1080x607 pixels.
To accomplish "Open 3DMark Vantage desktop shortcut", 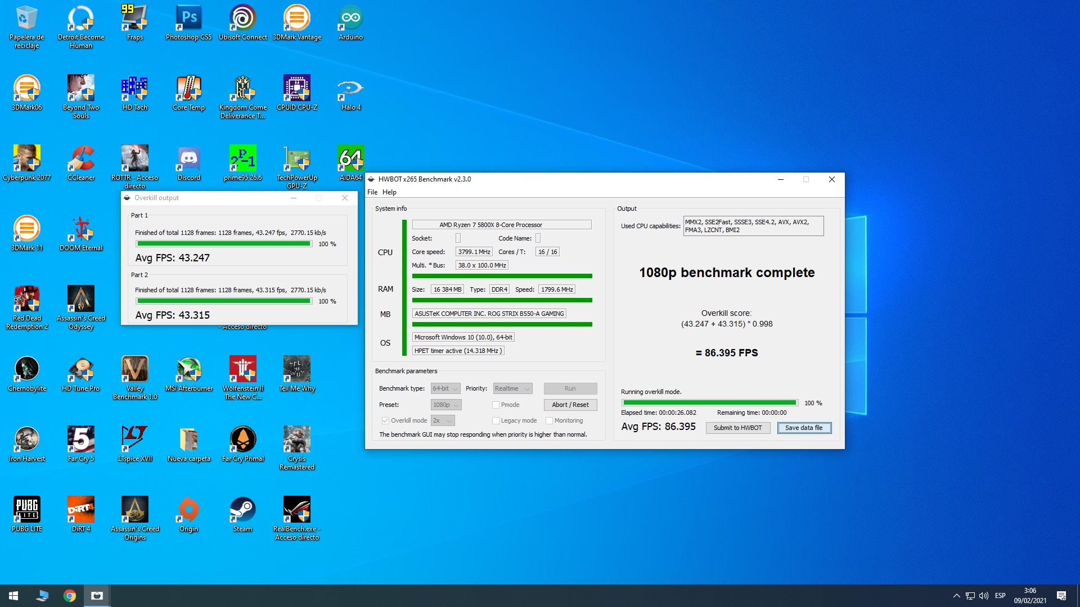I will [x=297, y=23].
